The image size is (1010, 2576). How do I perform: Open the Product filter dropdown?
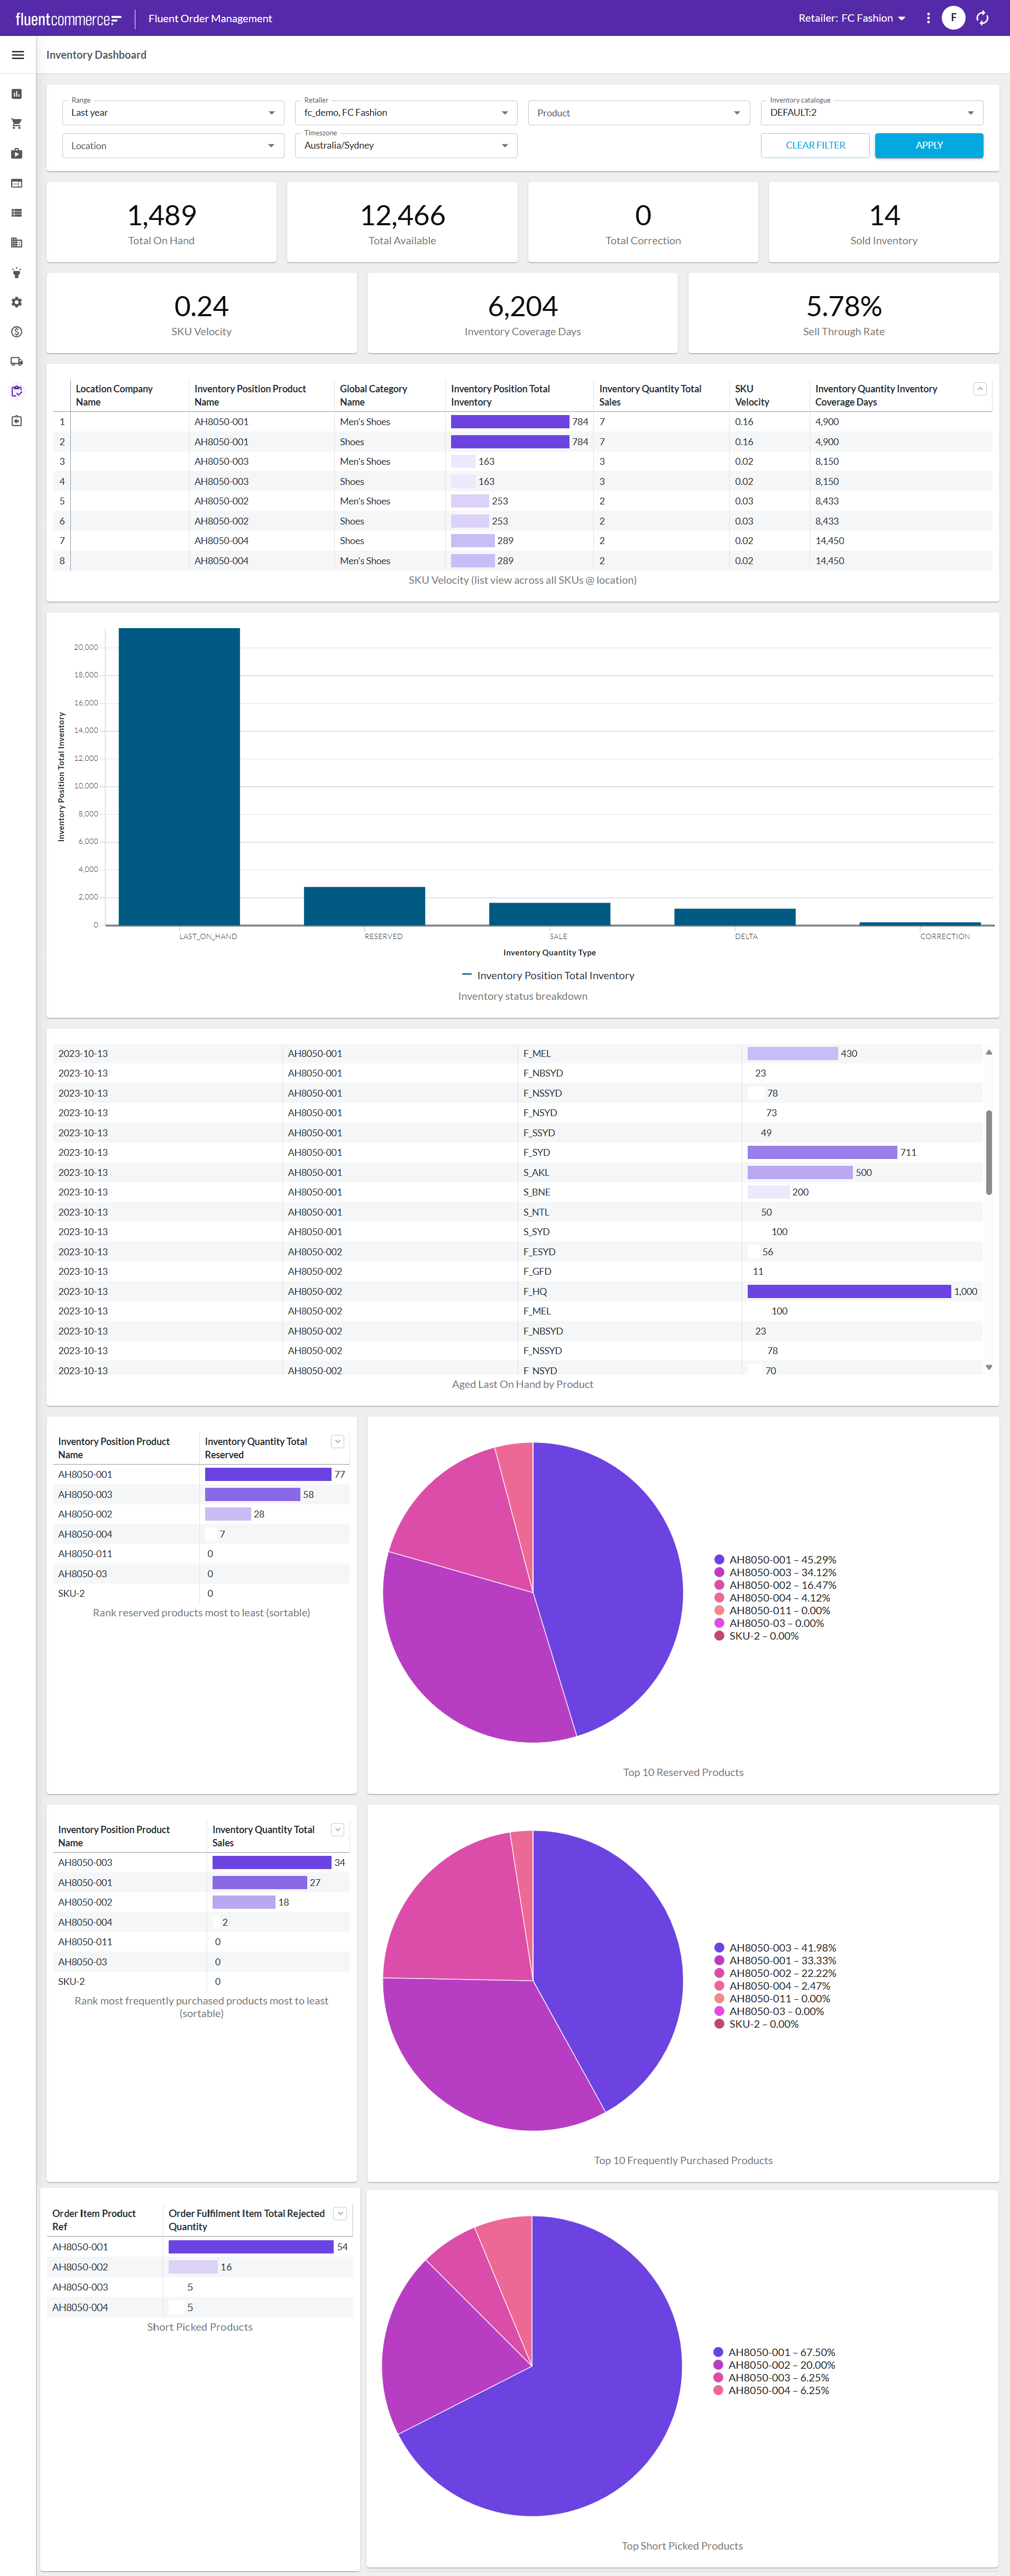click(638, 113)
